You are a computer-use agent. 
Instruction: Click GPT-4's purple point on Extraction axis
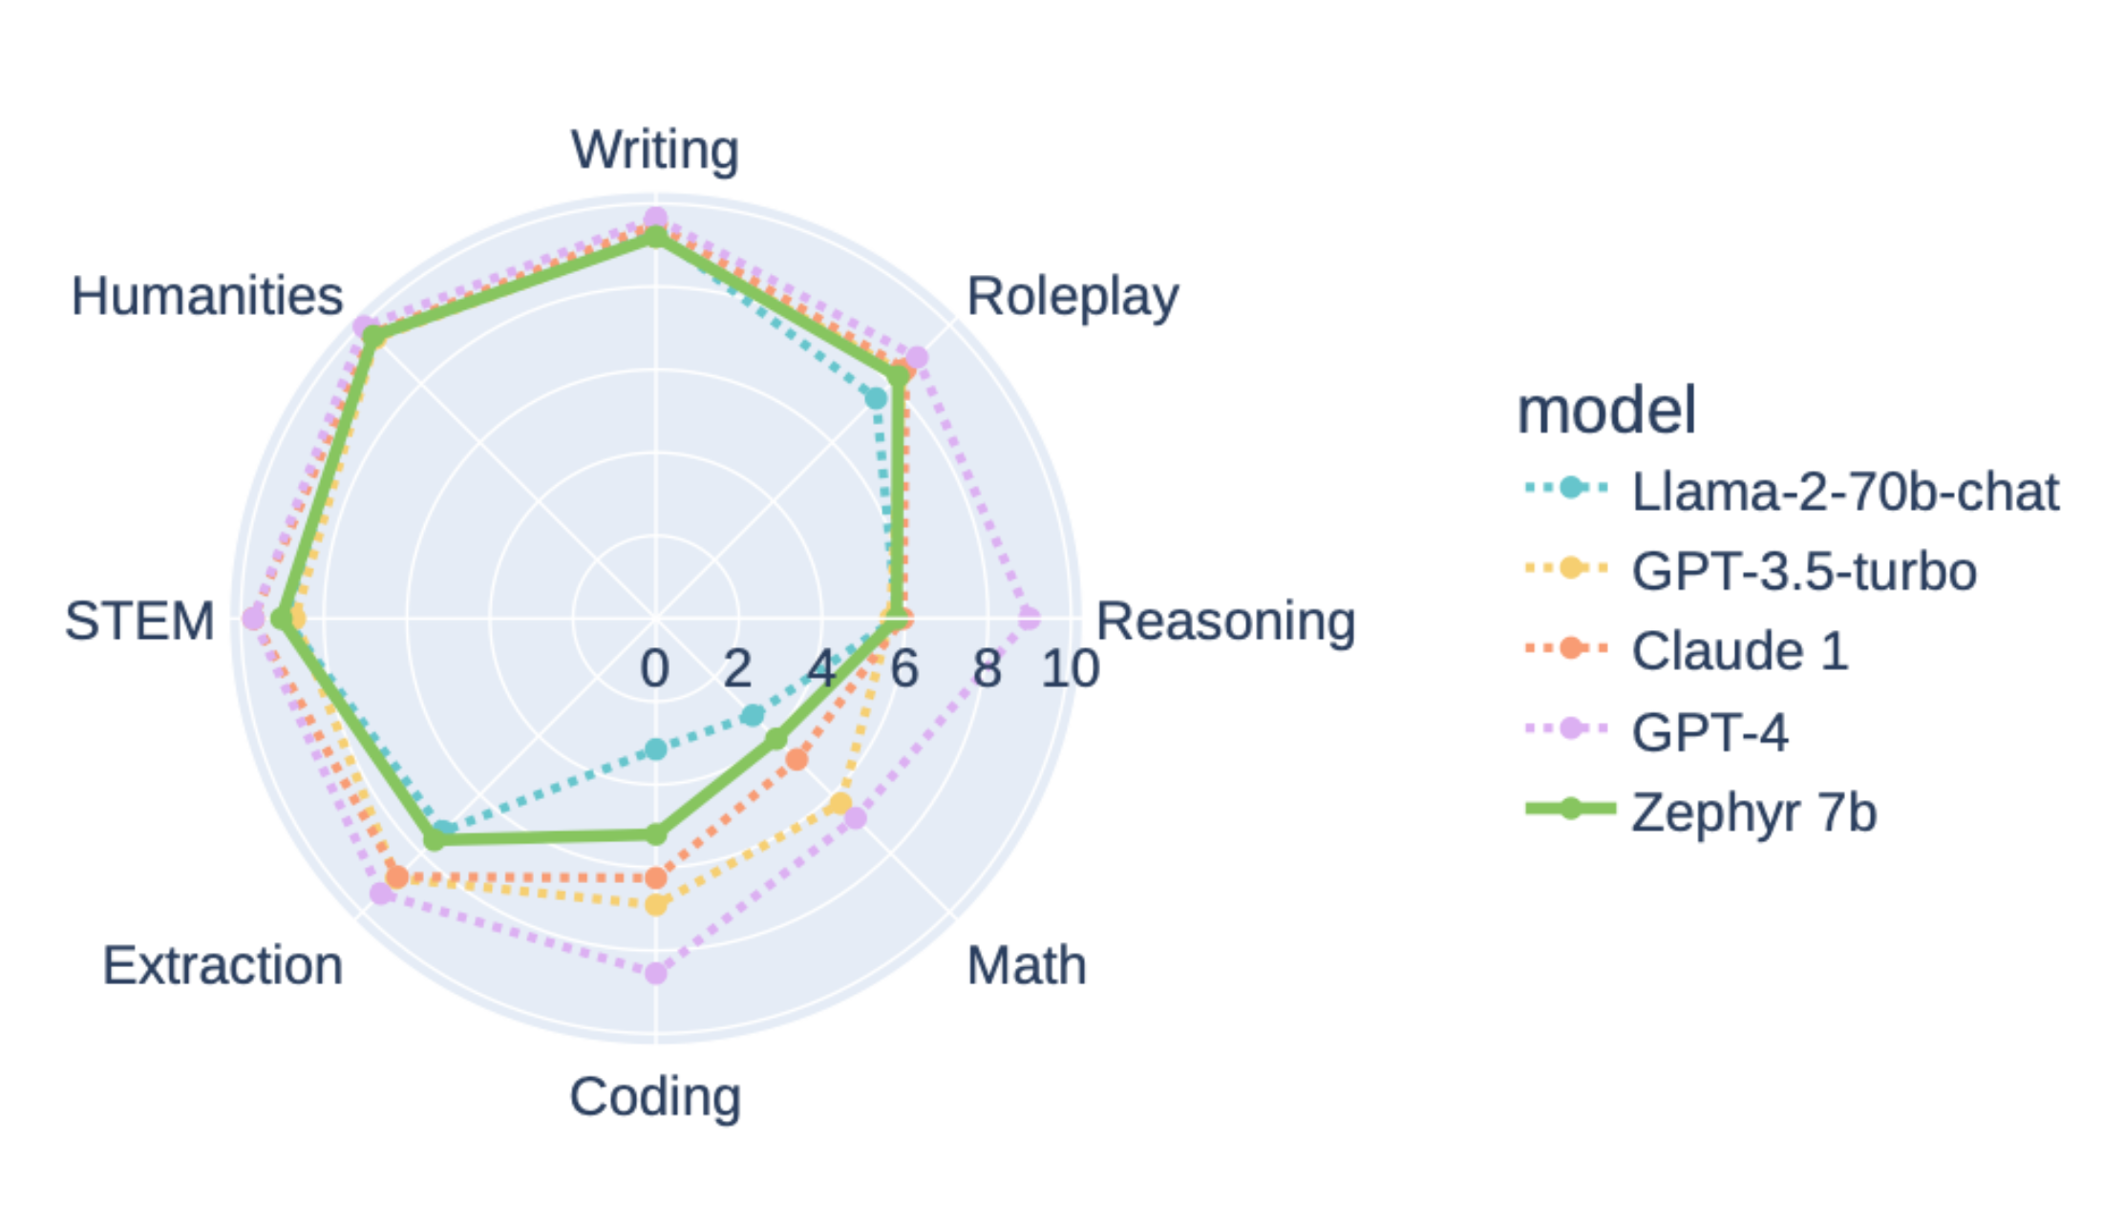(381, 894)
